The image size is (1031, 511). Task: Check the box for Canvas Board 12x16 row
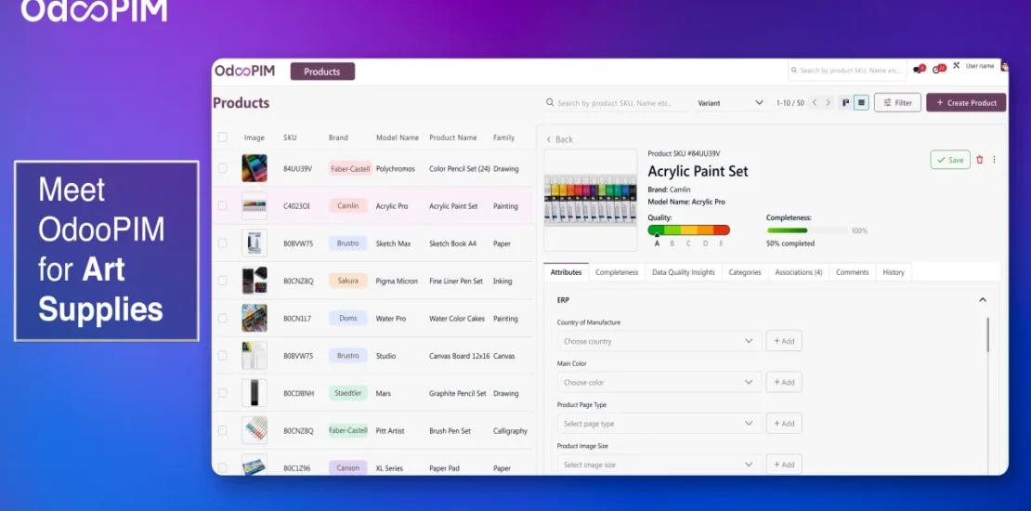pos(222,356)
